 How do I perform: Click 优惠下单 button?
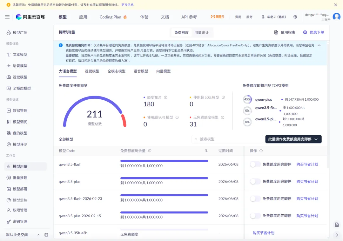tap(313, 32)
